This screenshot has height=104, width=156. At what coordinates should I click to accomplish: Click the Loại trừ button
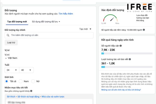coord(11,43)
